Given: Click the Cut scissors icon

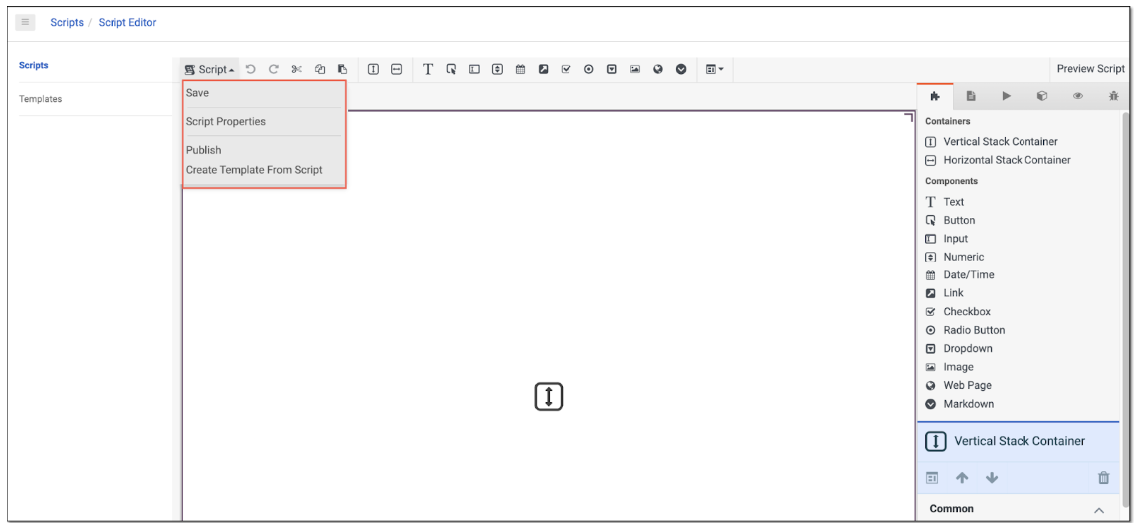Looking at the screenshot, I should 296,69.
